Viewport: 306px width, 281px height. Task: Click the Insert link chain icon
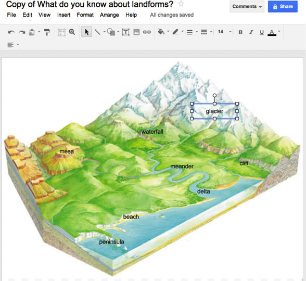coord(147,32)
